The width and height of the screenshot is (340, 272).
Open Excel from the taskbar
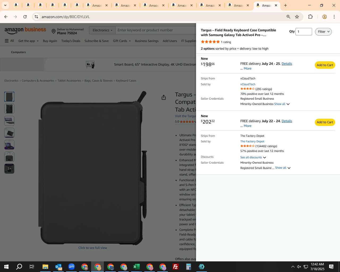pos(137,267)
